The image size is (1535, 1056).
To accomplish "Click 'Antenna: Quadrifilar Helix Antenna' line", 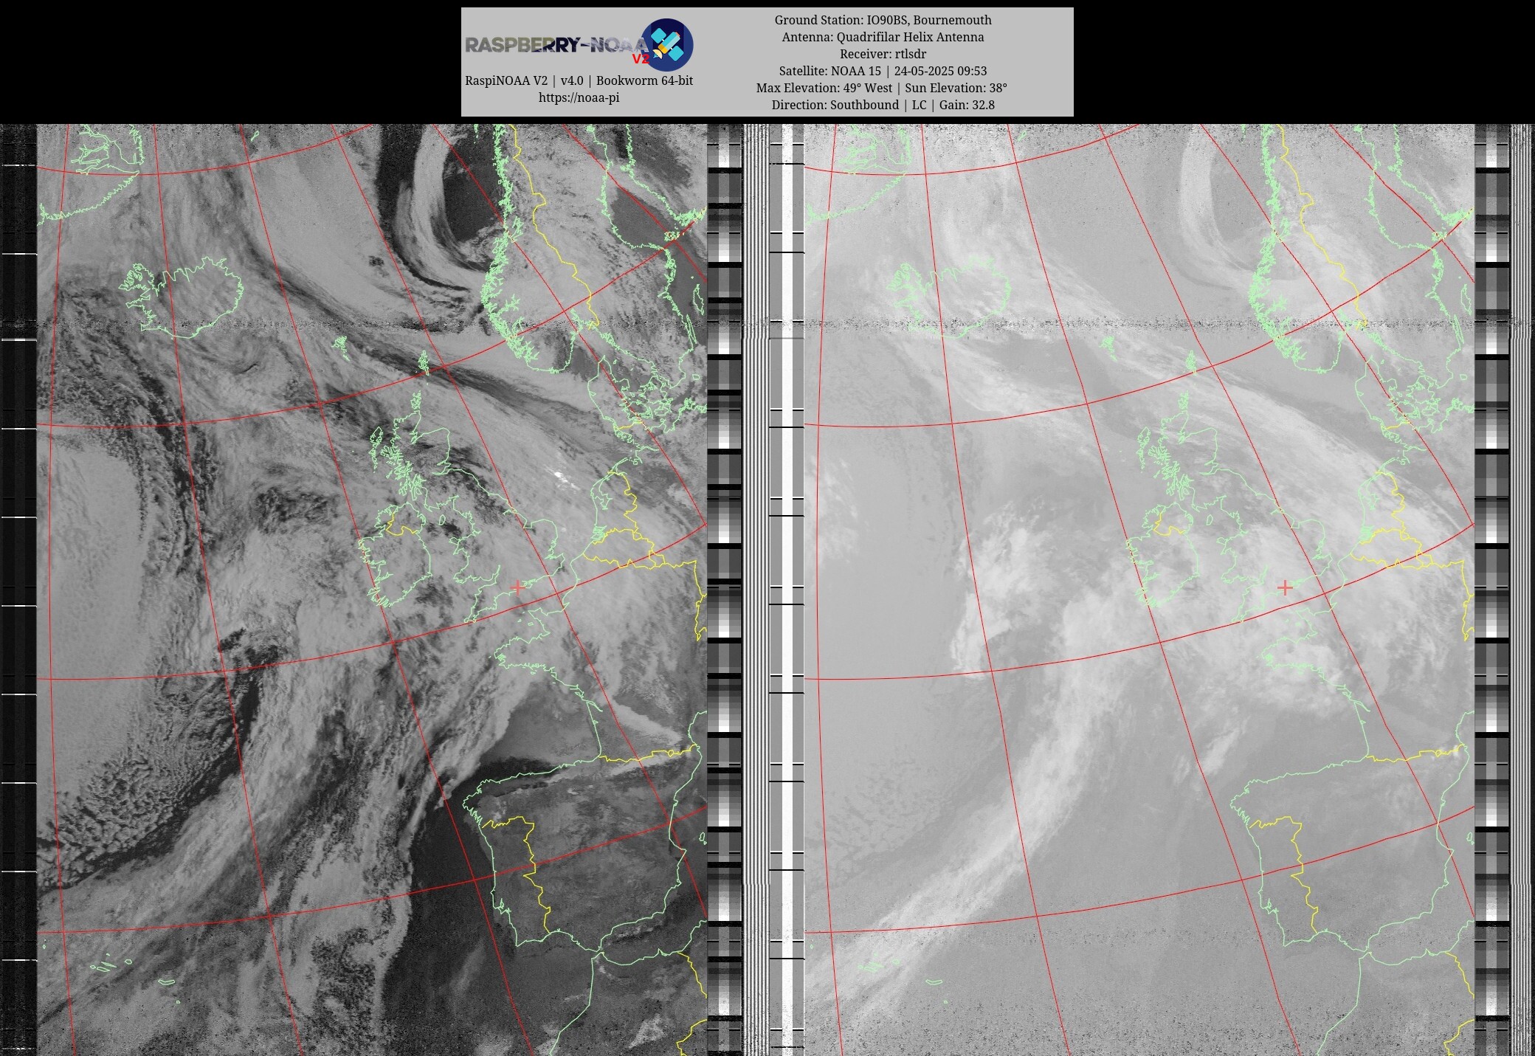I will pyautogui.click(x=883, y=37).
